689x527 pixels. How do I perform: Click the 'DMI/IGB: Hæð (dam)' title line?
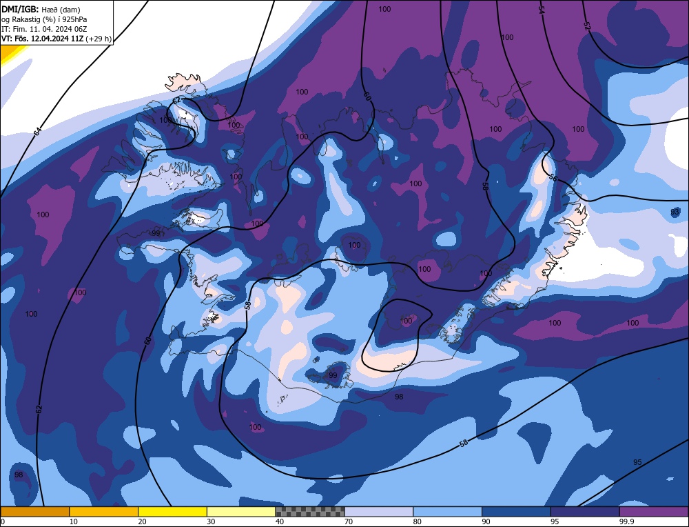click(41, 9)
